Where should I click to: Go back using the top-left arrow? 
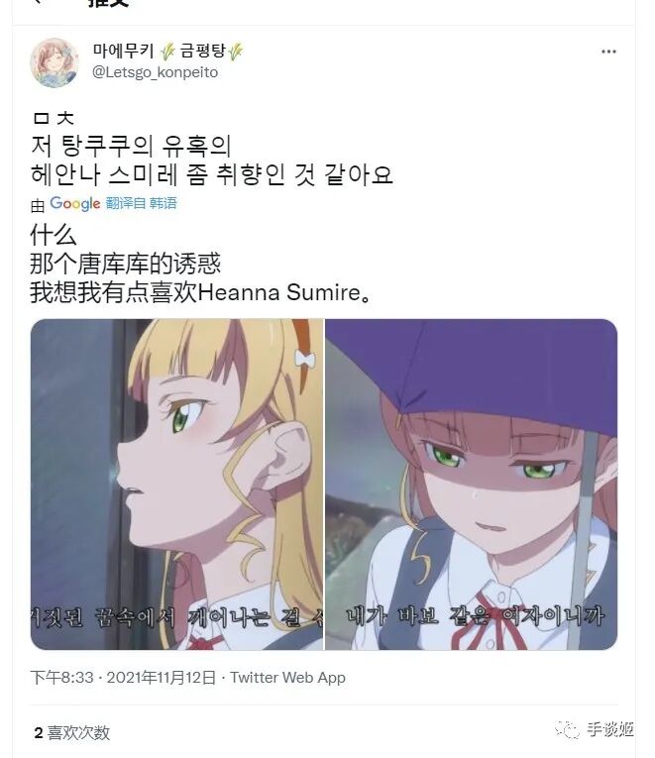tap(37, 2)
